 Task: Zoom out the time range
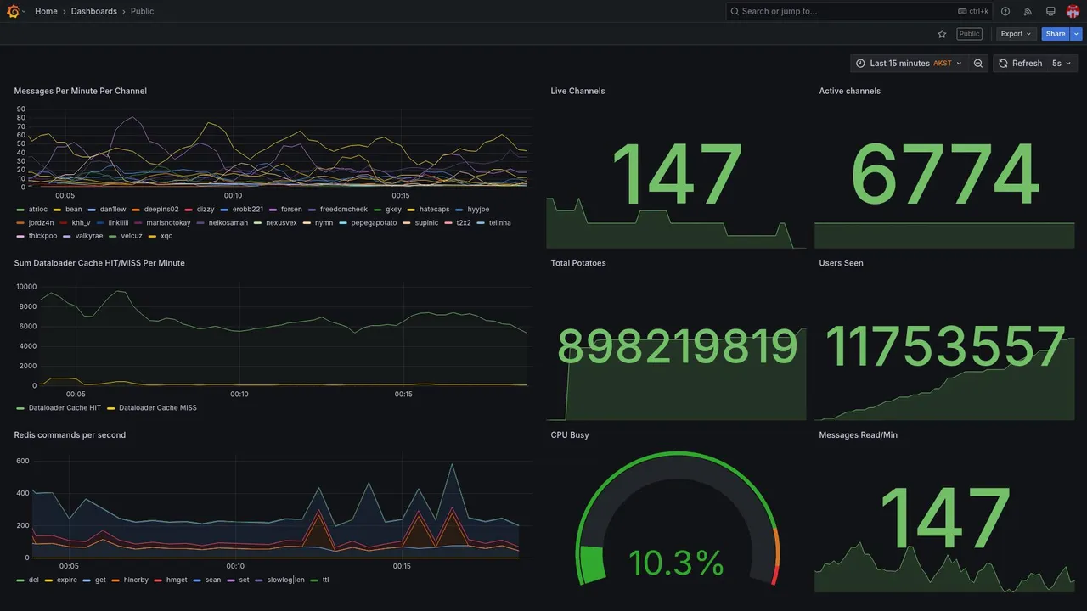[x=978, y=64]
